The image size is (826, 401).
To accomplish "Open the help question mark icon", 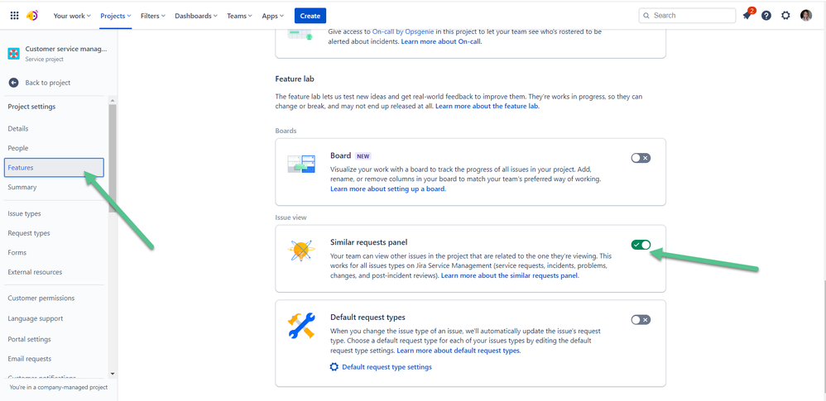I will coord(766,16).
